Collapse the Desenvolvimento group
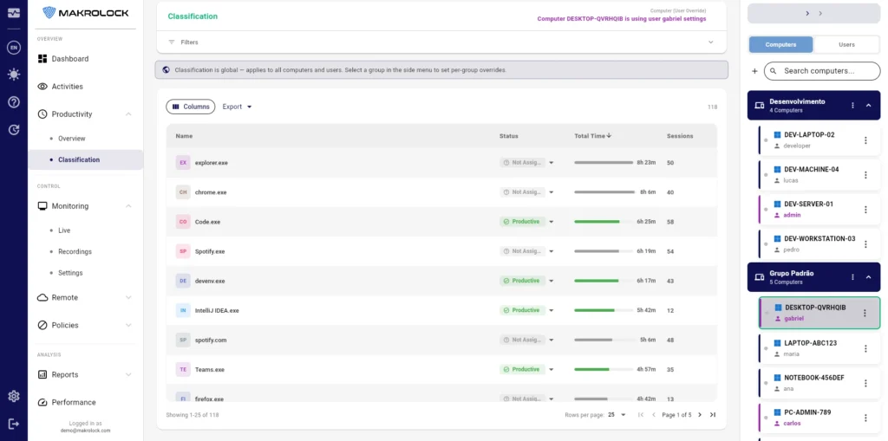The height and width of the screenshot is (441, 888). (868, 106)
